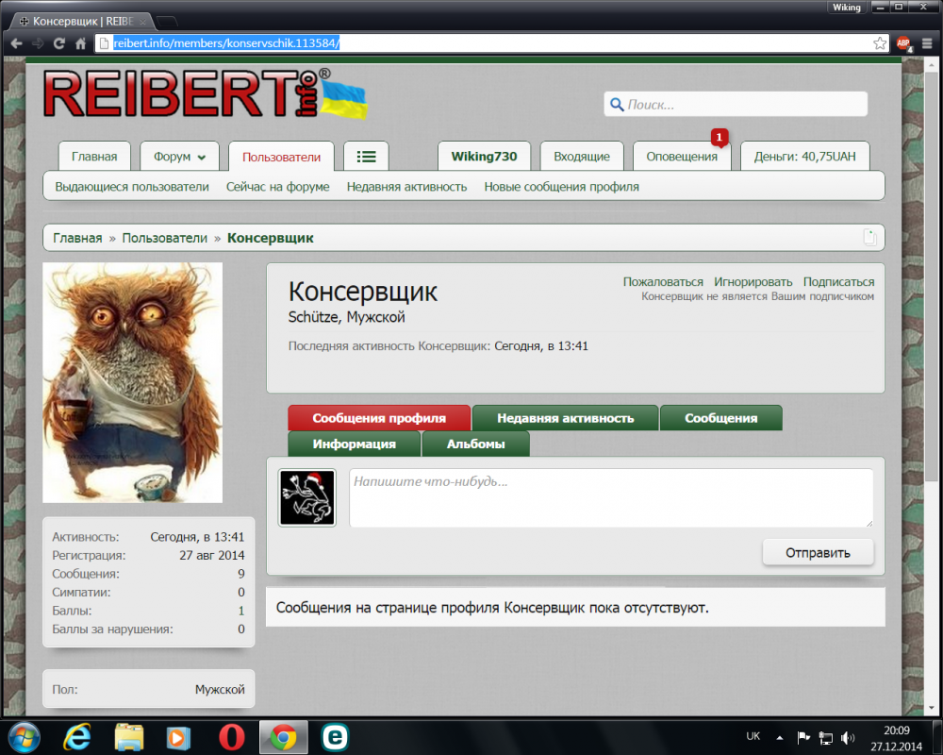Screen dimensions: 943x755
Task: Open Недавняя активность submenu link
Action: click(x=406, y=187)
